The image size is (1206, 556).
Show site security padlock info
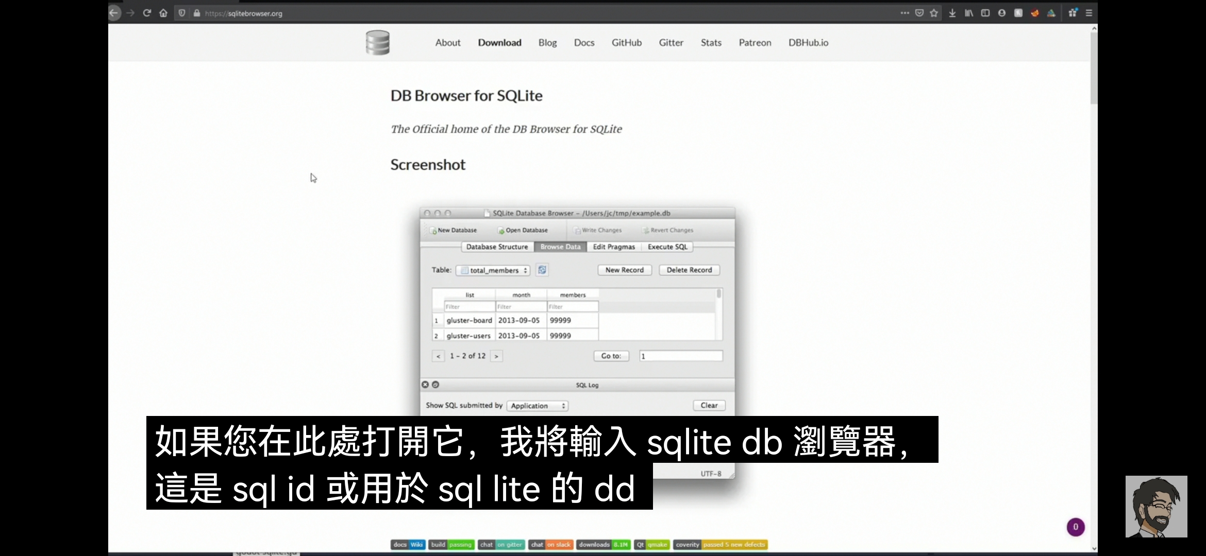point(197,13)
